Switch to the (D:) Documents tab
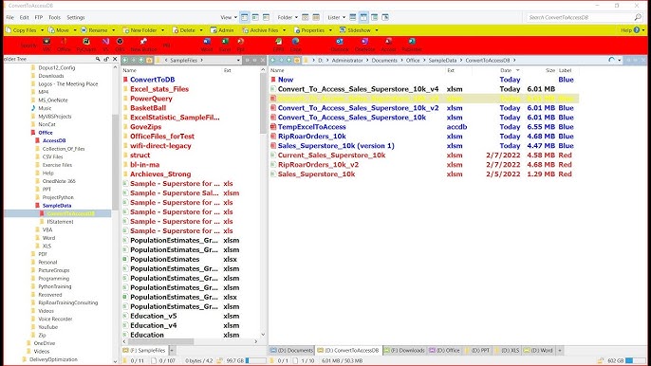This screenshot has width=651, height=366. pyautogui.click(x=291, y=350)
